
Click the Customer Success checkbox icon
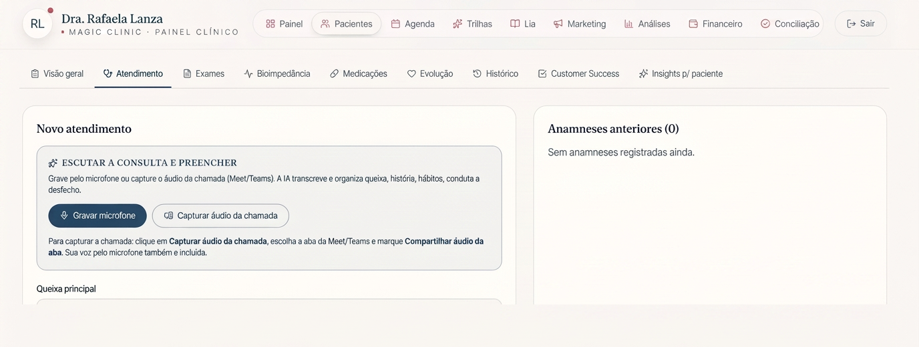click(542, 74)
